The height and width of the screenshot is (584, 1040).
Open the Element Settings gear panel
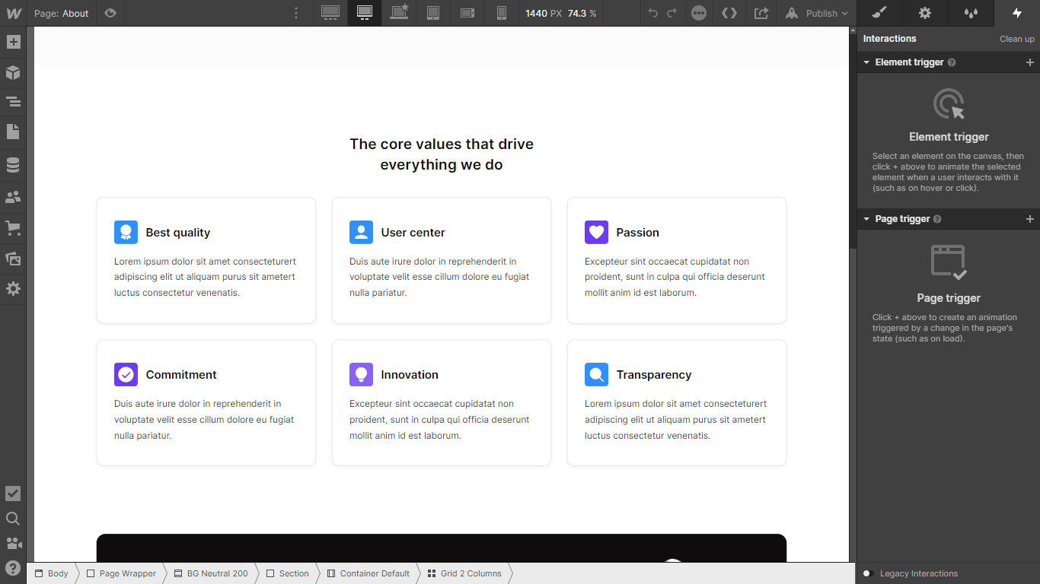coord(924,13)
